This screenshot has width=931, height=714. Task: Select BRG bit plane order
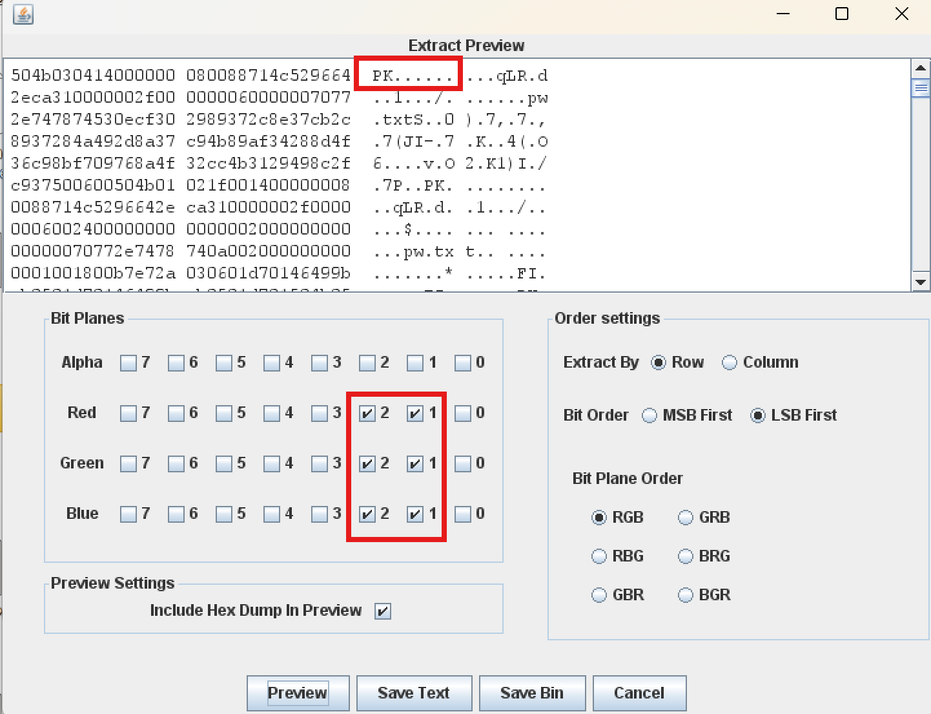[x=686, y=556]
